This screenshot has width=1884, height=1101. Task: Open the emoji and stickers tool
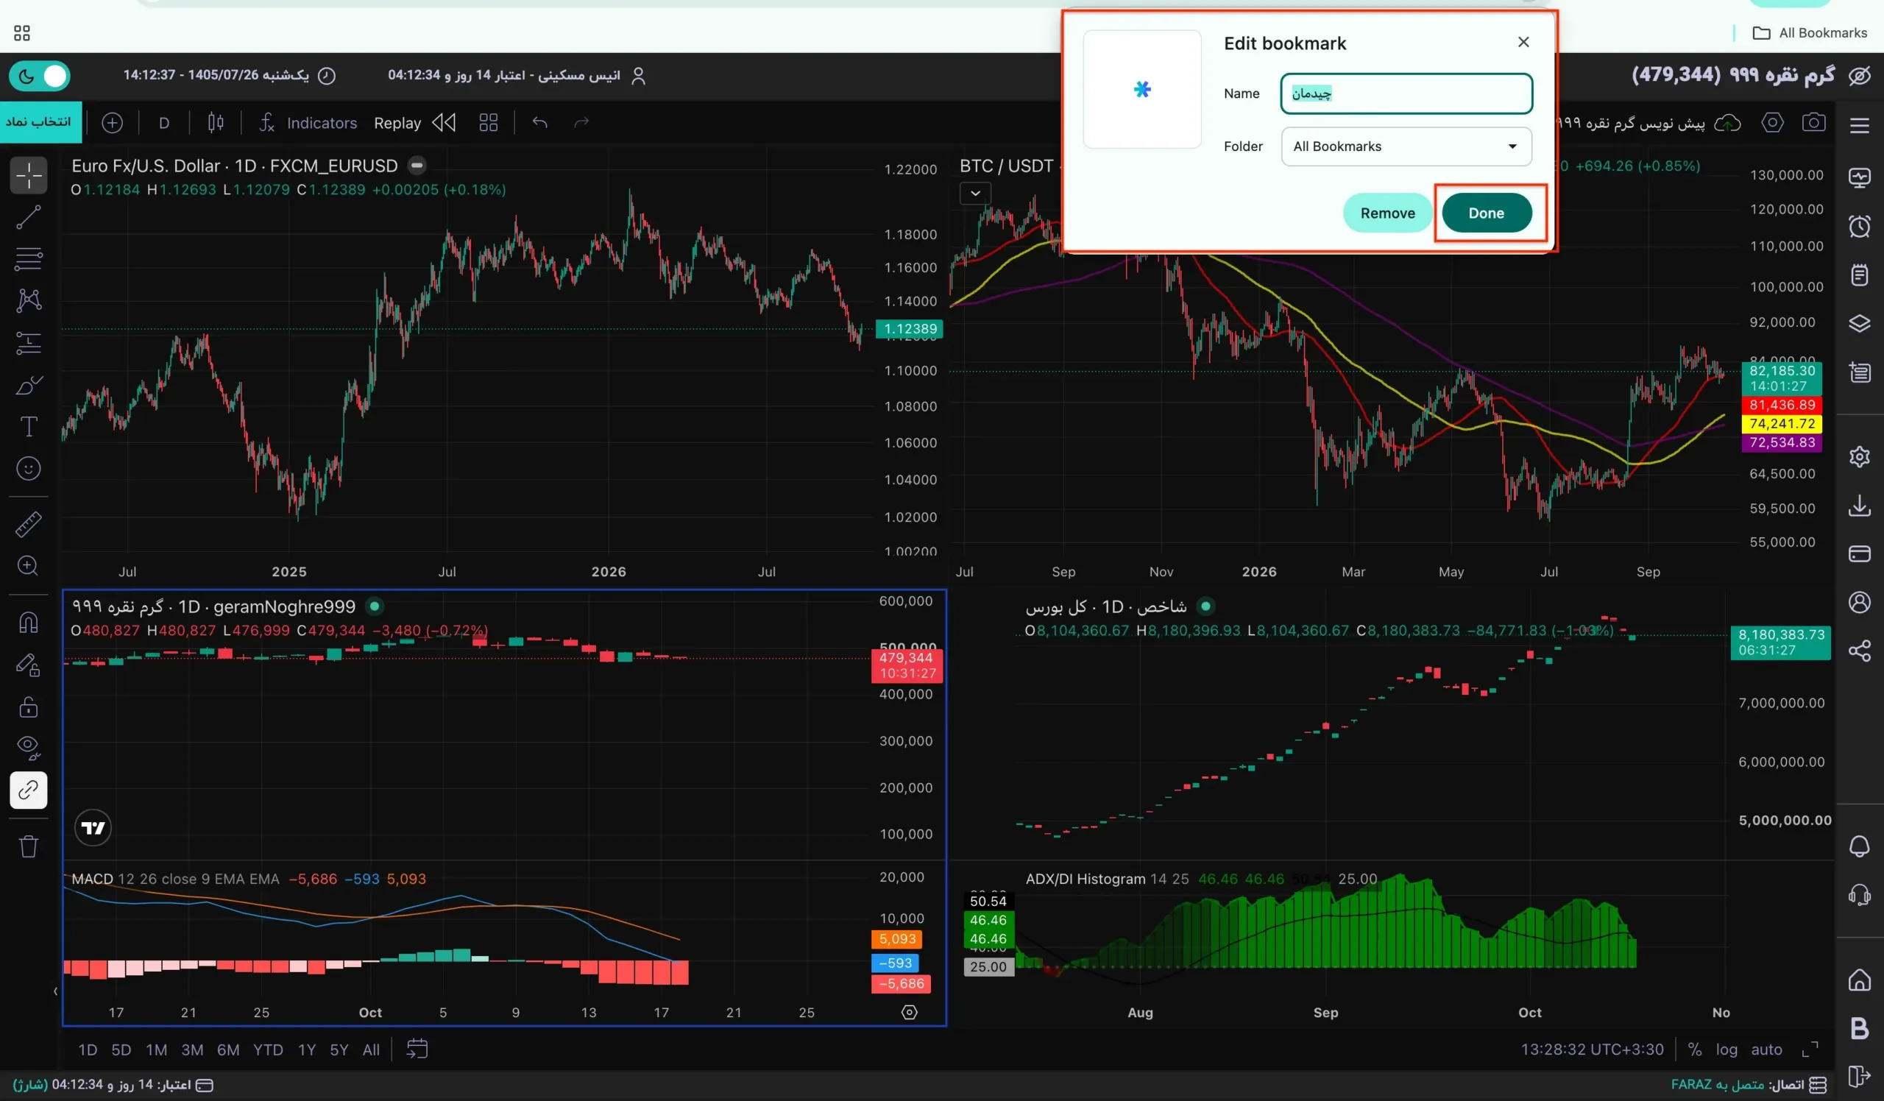pyautogui.click(x=29, y=469)
